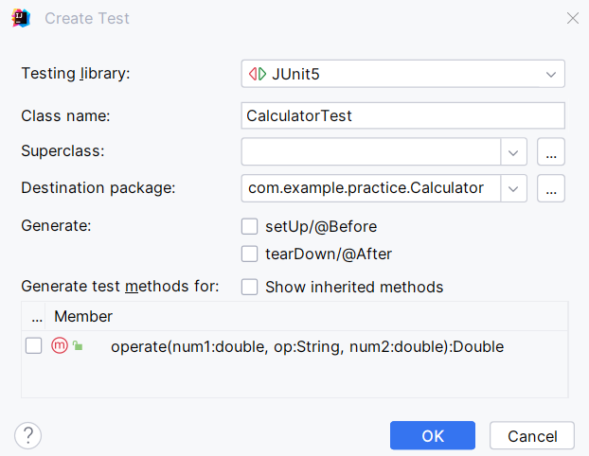Expand the Superclass dropdown arrow
This screenshot has width=589, height=456.
pos(513,151)
